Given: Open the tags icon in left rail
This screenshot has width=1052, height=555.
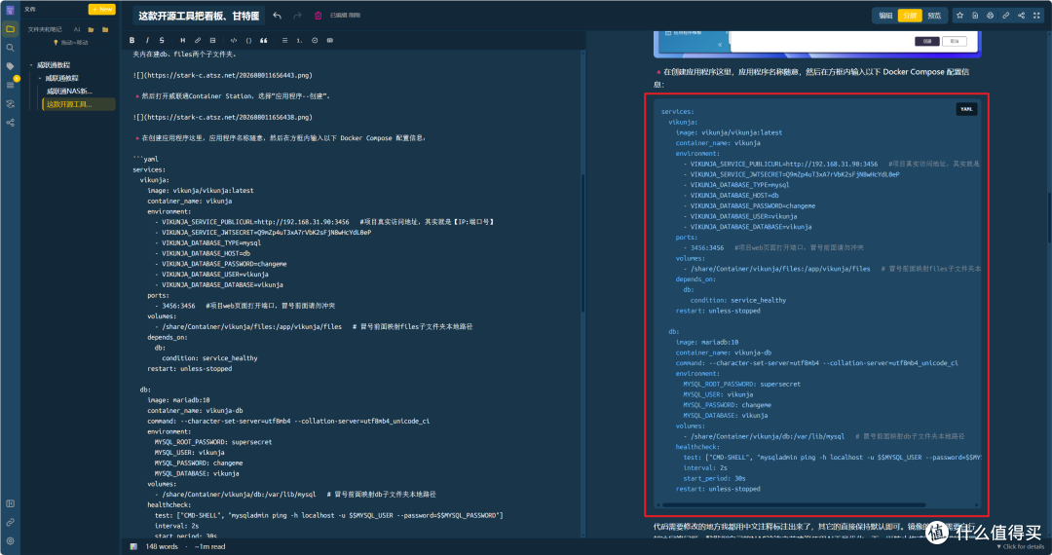Looking at the screenshot, I should pos(10,66).
